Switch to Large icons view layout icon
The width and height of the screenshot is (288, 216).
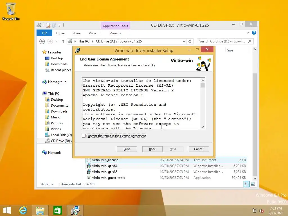pos(253,184)
